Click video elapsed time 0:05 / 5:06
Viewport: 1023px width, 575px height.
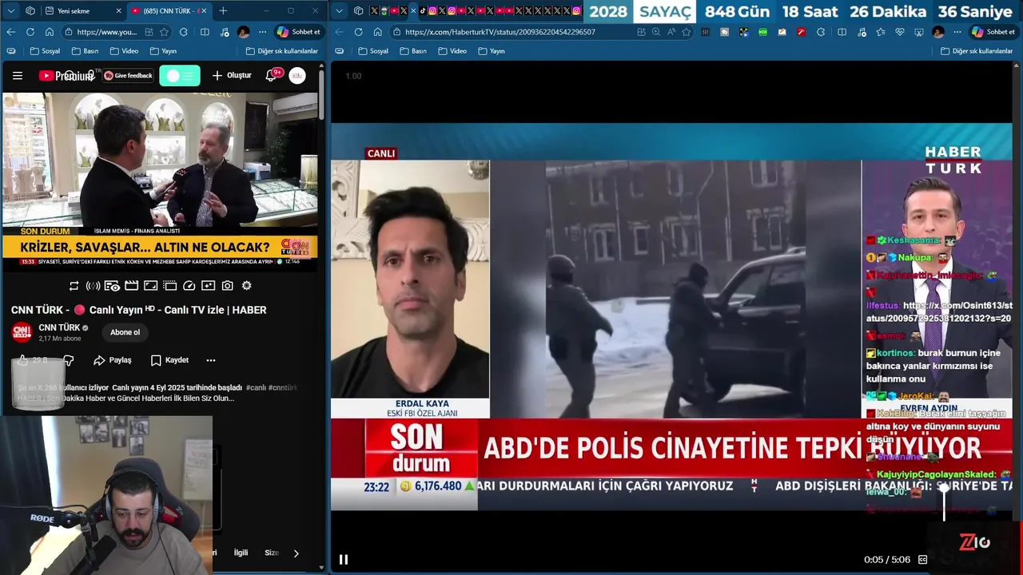(x=886, y=560)
